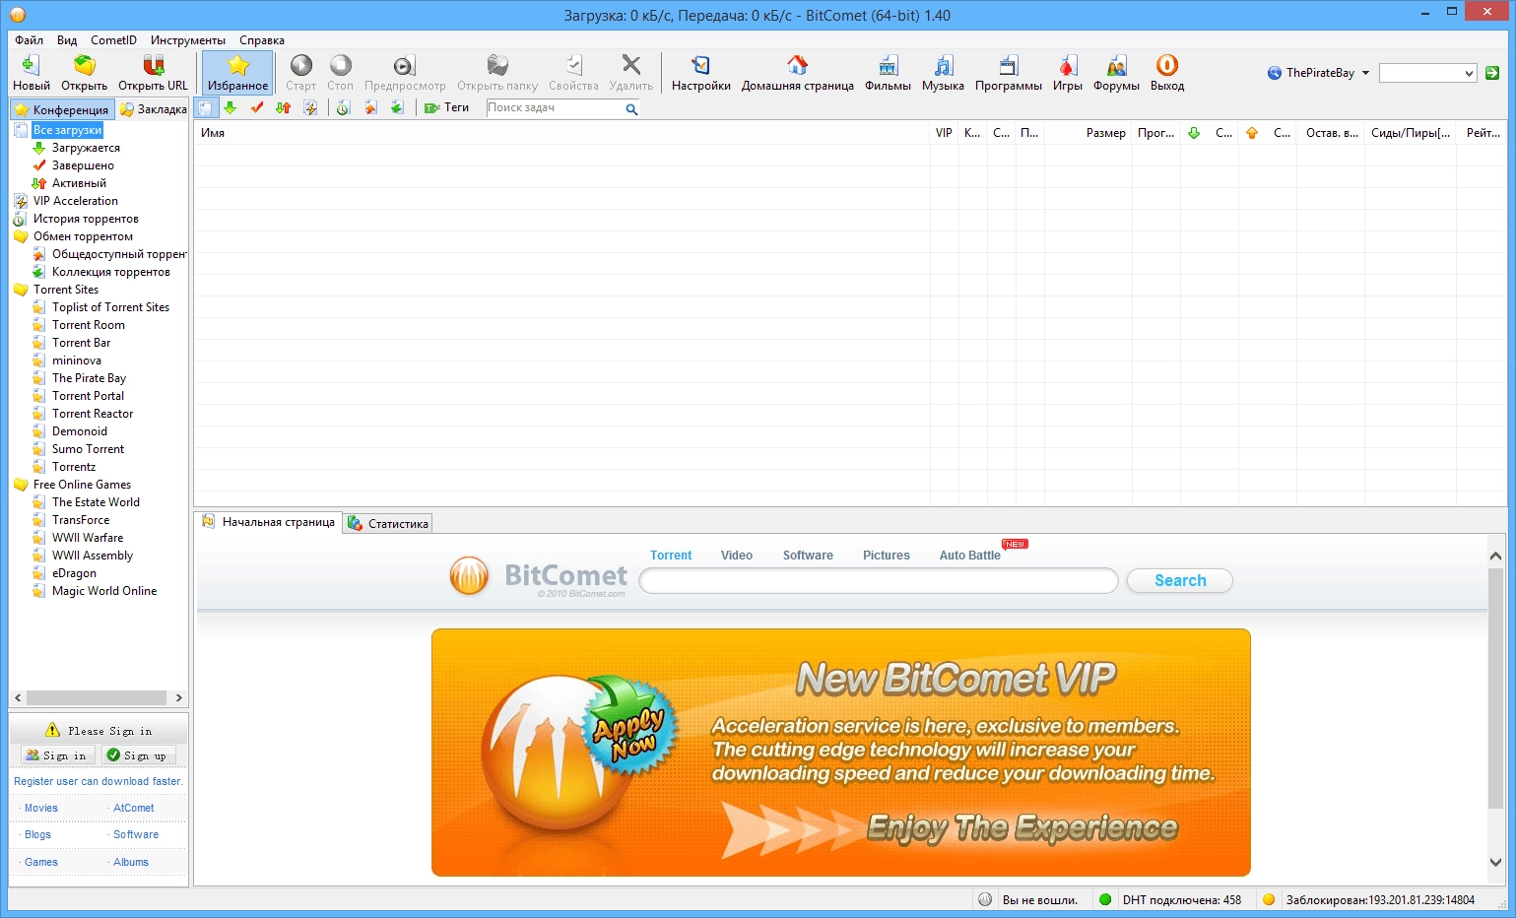1516x918 pixels.
Task: Collapse the Free Online Games folder
Action: tap(82, 485)
